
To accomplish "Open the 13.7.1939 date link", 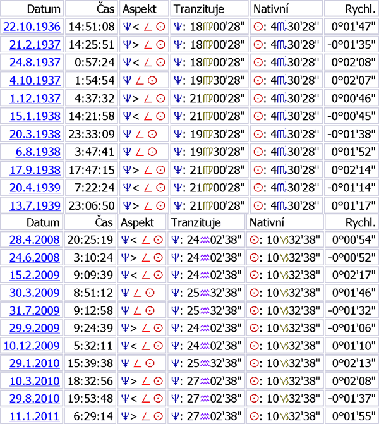I will pos(35,205).
